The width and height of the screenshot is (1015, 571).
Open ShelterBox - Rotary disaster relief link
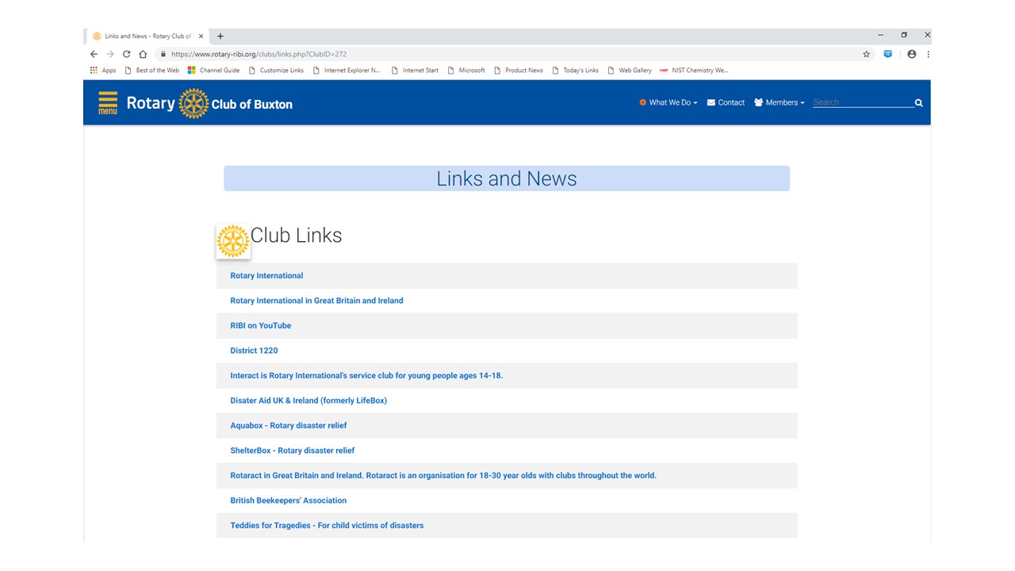(x=292, y=450)
